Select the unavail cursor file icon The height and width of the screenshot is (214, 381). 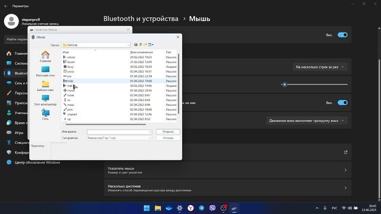point(65,114)
